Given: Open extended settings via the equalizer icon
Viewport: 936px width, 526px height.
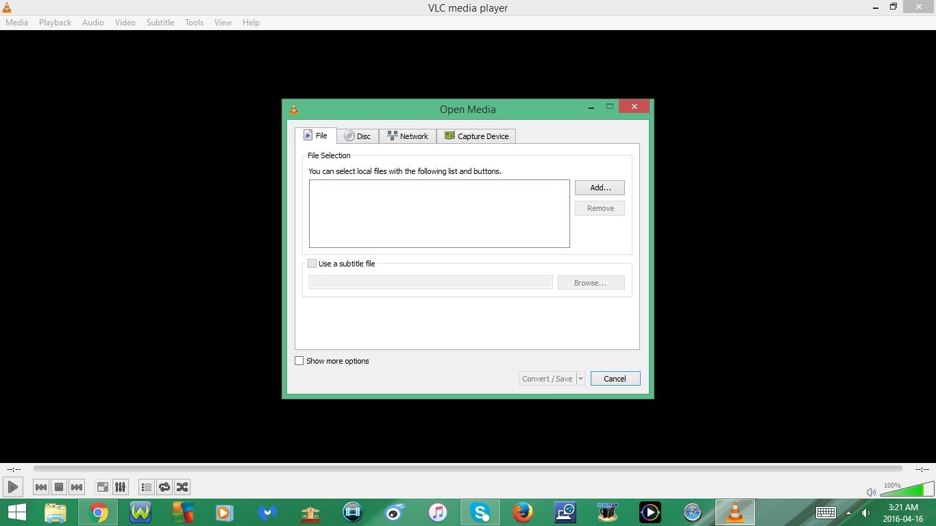Looking at the screenshot, I should click(121, 487).
